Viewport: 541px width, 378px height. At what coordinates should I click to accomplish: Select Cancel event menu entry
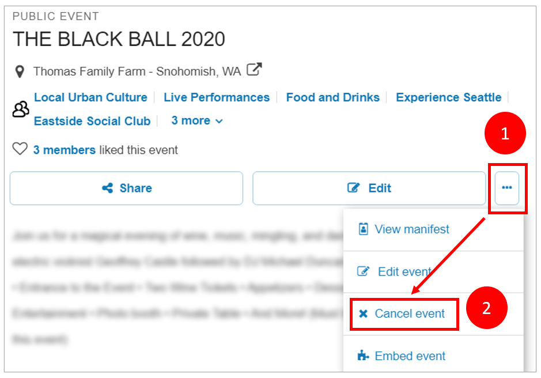(x=409, y=314)
